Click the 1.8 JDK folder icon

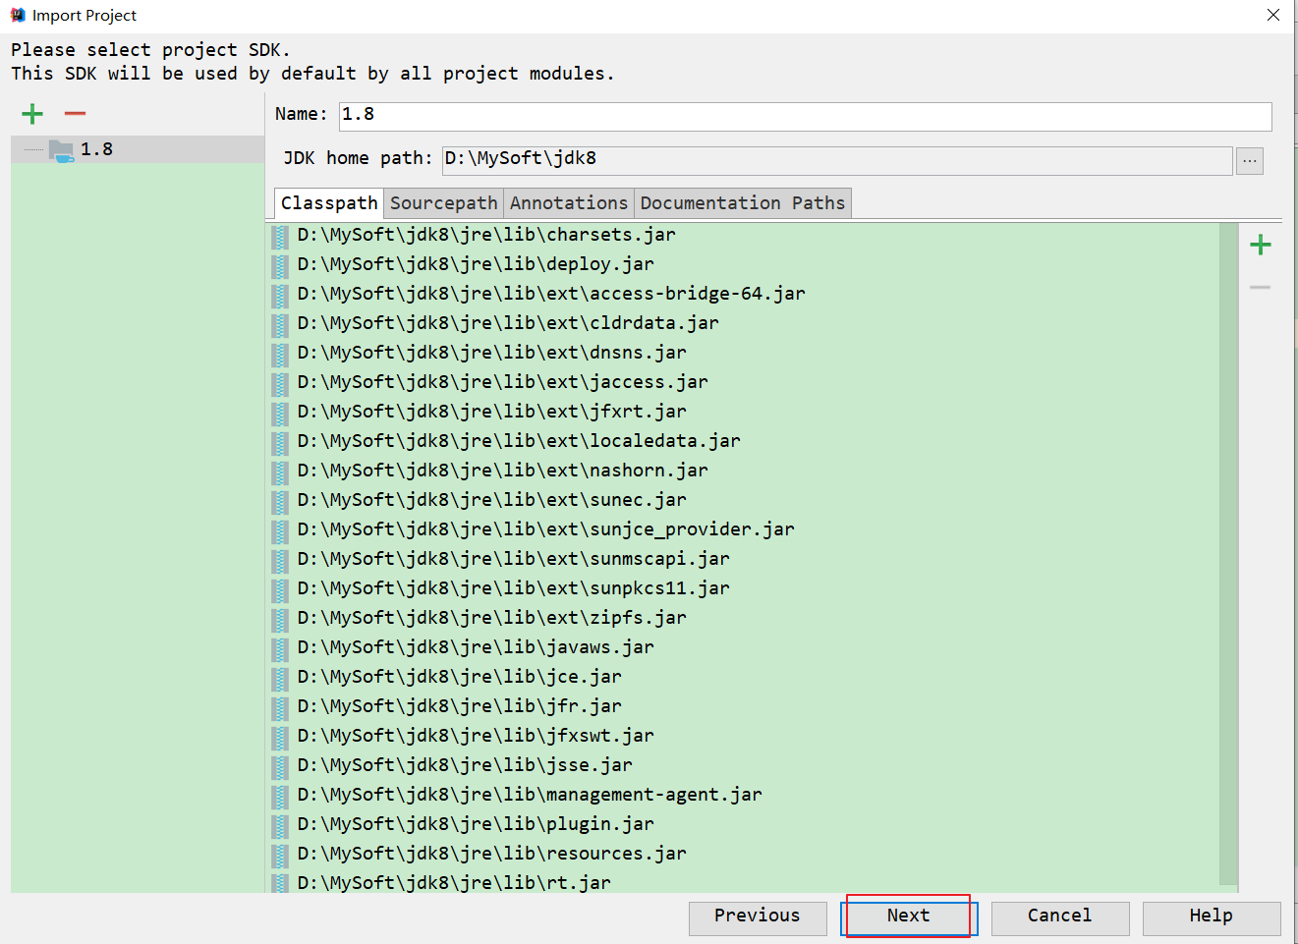(x=61, y=150)
